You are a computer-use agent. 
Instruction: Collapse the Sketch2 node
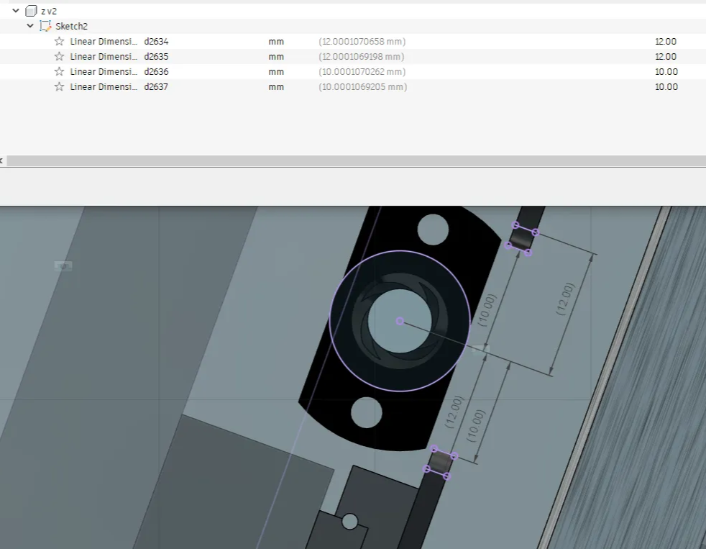pyautogui.click(x=30, y=26)
